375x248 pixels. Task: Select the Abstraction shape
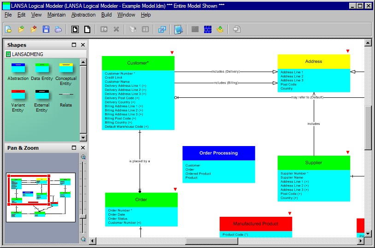(x=18, y=72)
